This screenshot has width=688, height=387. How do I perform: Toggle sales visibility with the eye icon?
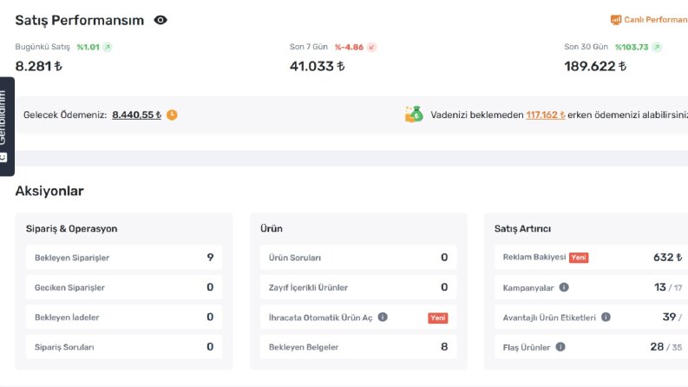point(161,20)
